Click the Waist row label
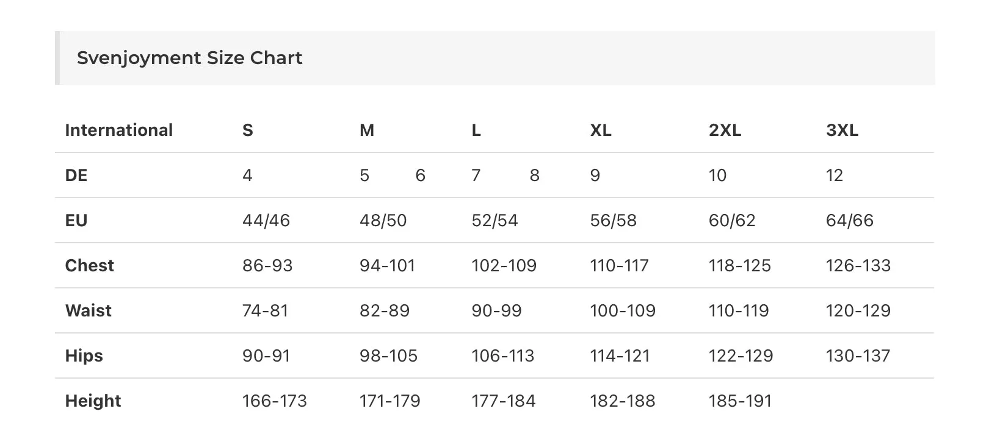Image resolution: width=989 pixels, height=439 pixels. pos(89,310)
